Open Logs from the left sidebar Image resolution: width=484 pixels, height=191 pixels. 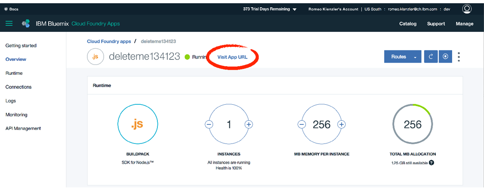[x=10, y=101]
